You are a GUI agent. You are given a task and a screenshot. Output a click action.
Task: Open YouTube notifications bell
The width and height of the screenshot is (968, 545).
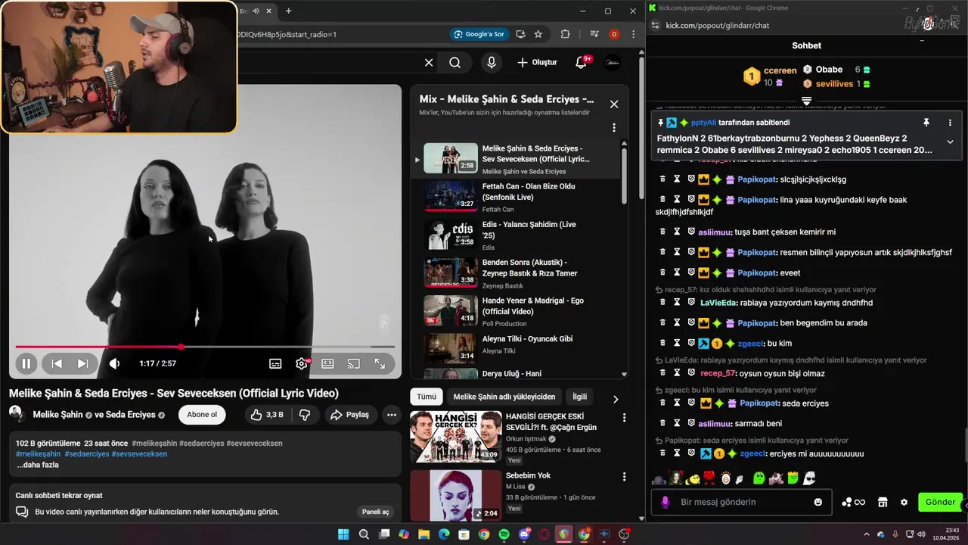click(581, 63)
